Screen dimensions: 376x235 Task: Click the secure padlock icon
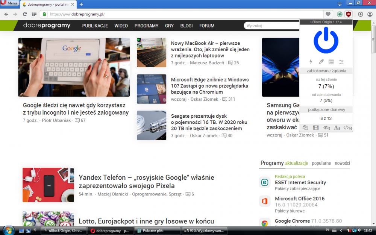coord(44,14)
